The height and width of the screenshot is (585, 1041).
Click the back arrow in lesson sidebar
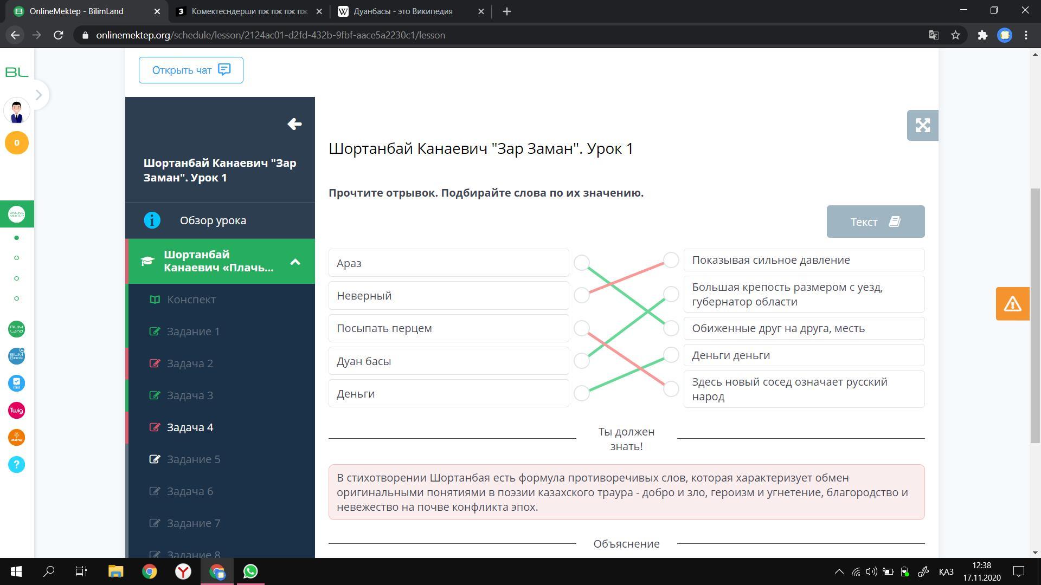pos(294,124)
